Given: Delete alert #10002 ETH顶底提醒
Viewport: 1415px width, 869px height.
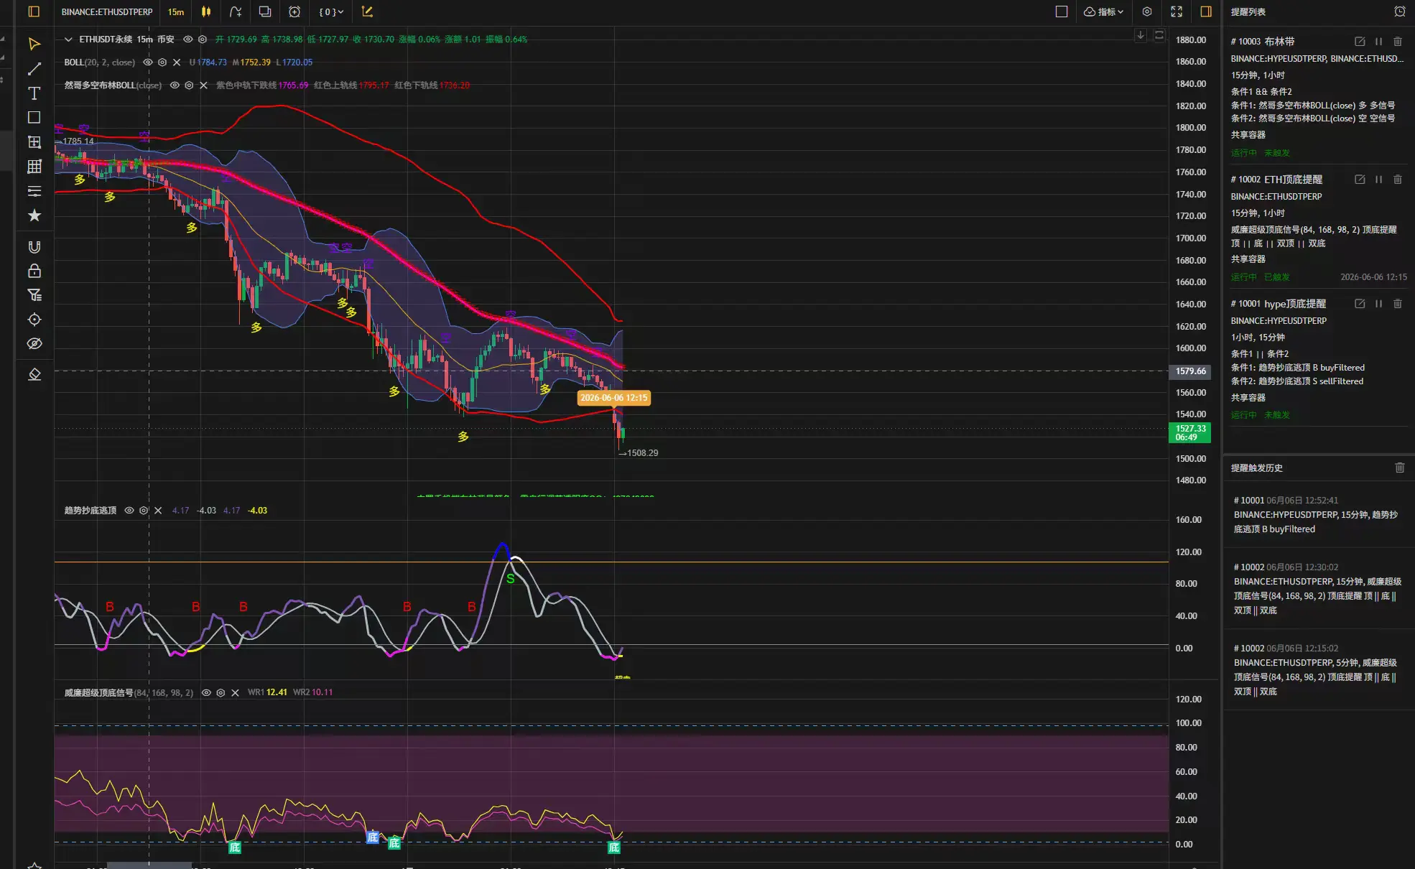Looking at the screenshot, I should (x=1398, y=180).
